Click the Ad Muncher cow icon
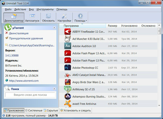 coord(68,39)
